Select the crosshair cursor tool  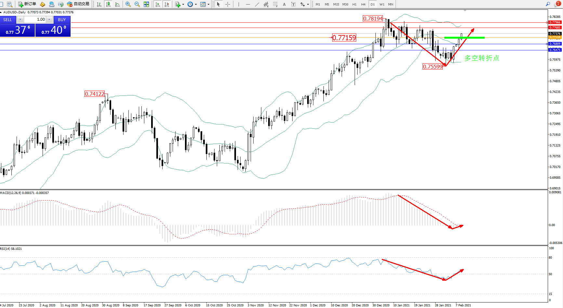pos(228,4)
